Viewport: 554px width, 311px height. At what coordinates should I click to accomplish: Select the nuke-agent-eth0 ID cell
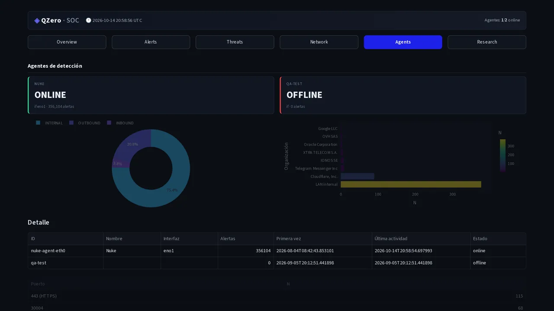(66, 251)
